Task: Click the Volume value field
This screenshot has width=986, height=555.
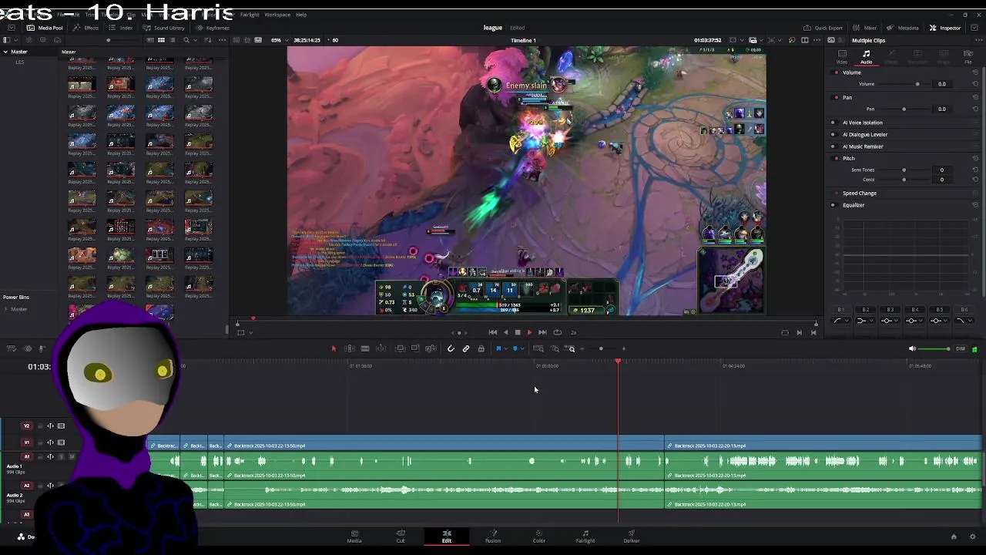Action: point(941,84)
